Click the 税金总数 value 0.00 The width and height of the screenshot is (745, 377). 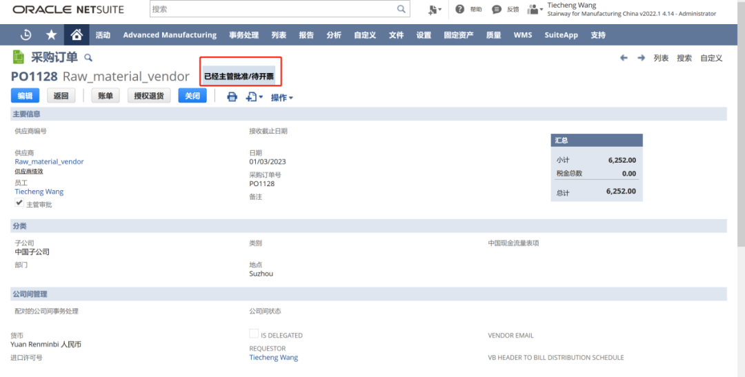[x=629, y=173]
